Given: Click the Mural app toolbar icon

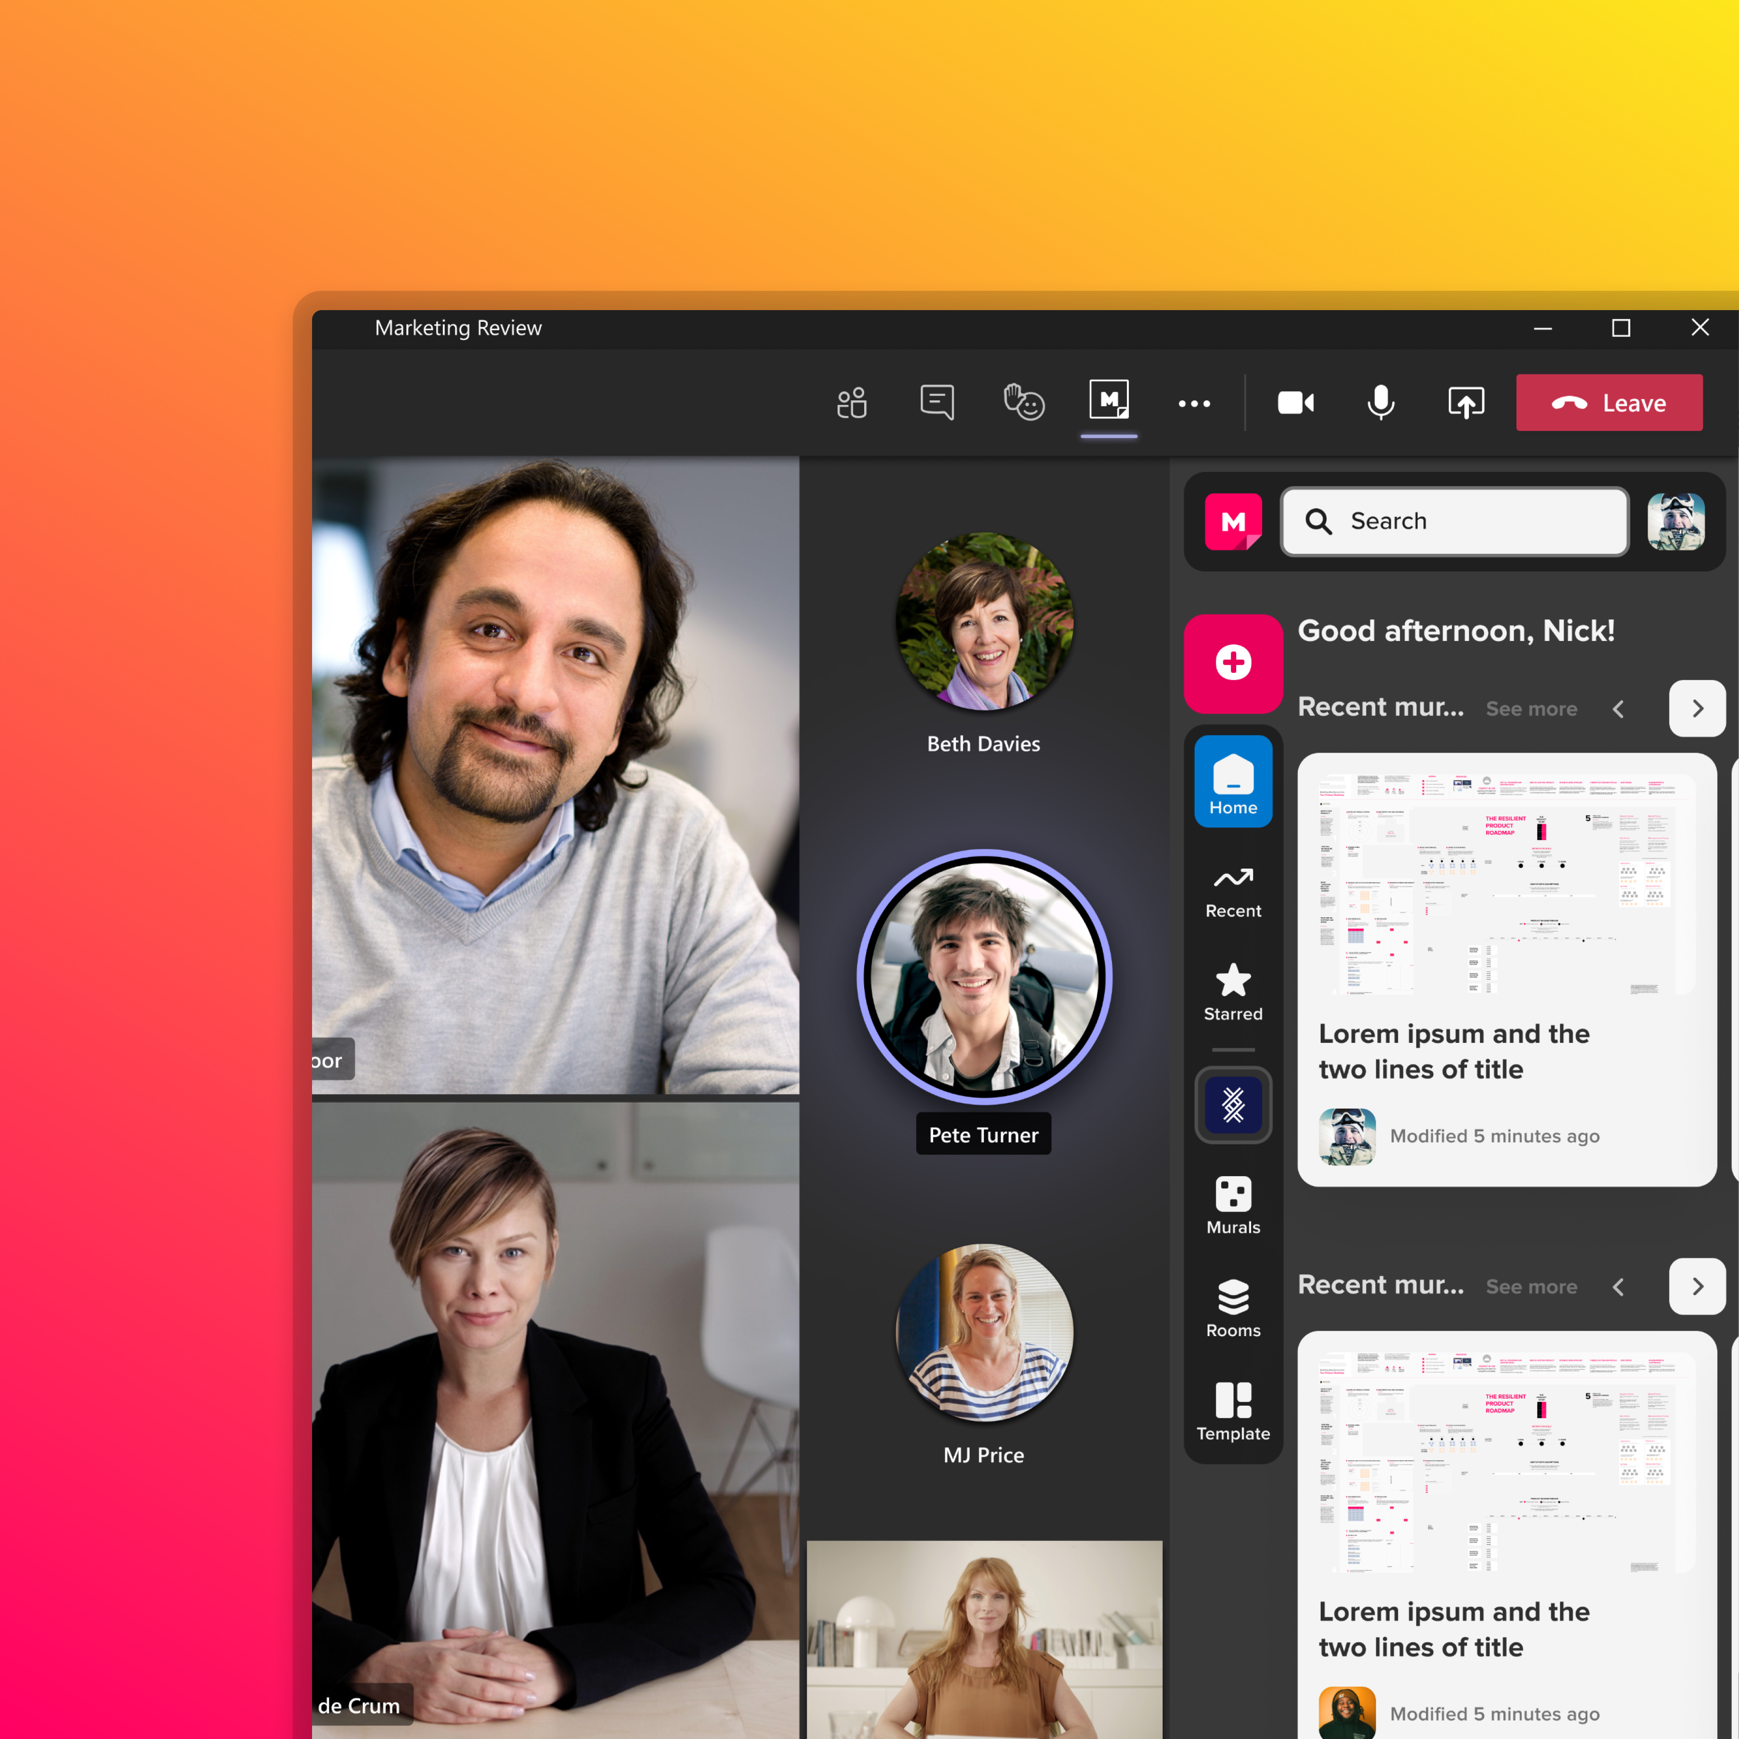Looking at the screenshot, I should (1108, 399).
